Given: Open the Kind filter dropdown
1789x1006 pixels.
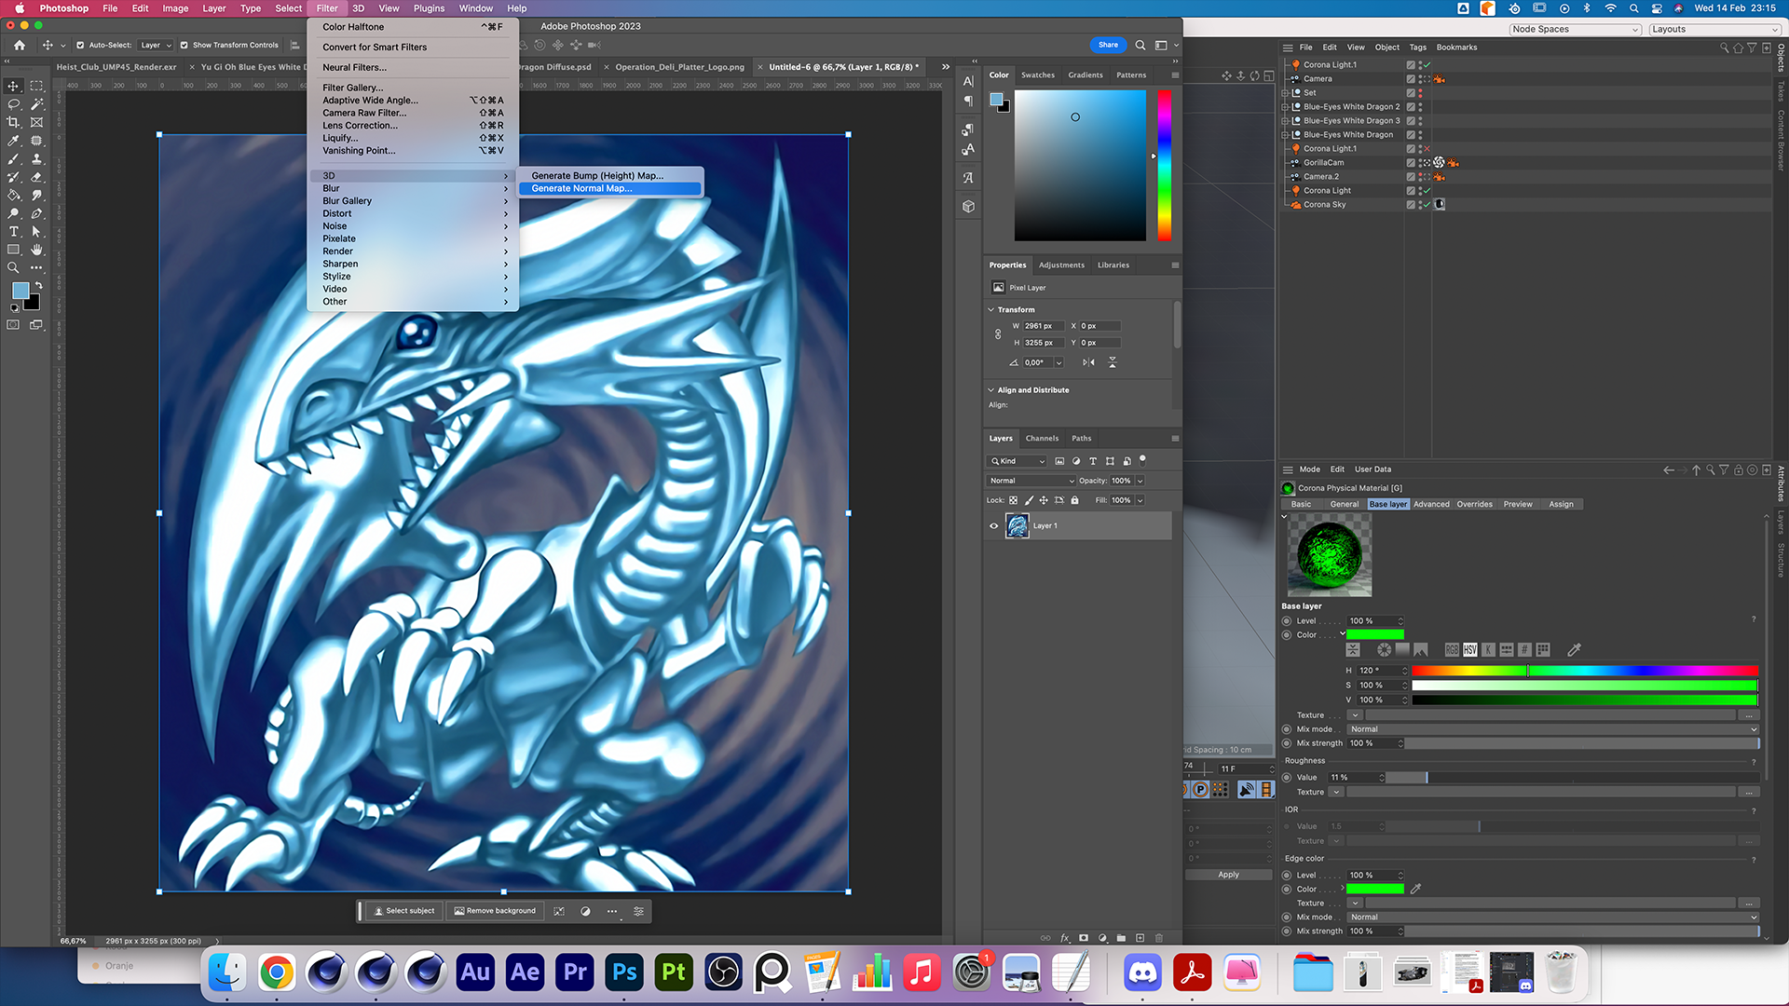Looking at the screenshot, I should tap(1017, 461).
